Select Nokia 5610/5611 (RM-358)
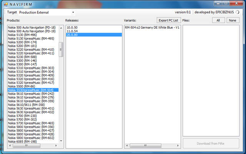This screenshot has height=154, width=246. tap(33, 105)
